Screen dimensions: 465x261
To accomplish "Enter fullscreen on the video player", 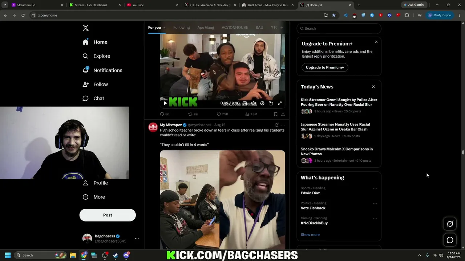I will click(x=280, y=103).
